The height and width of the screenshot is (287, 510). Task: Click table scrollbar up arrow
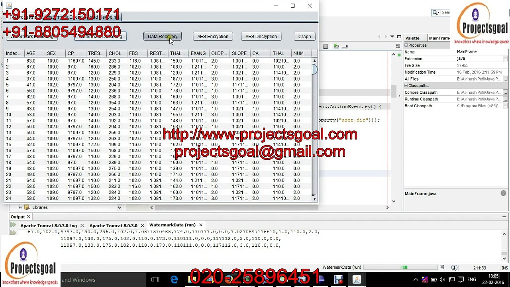click(314, 61)
